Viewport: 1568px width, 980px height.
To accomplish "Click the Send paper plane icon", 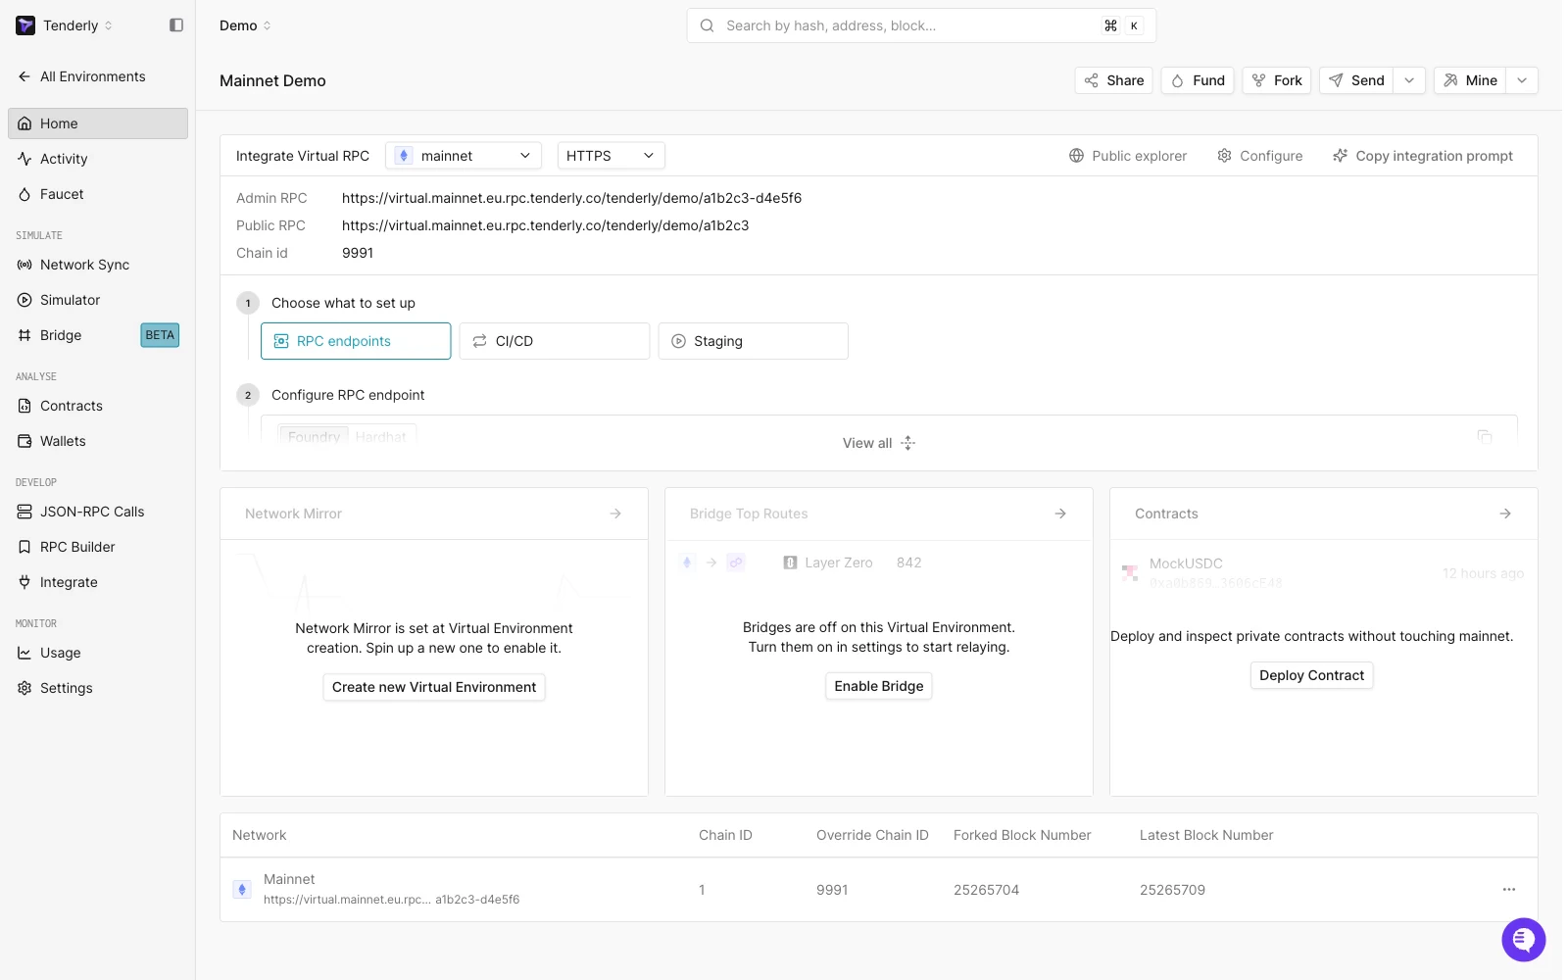I will [x=1336, y=80].
